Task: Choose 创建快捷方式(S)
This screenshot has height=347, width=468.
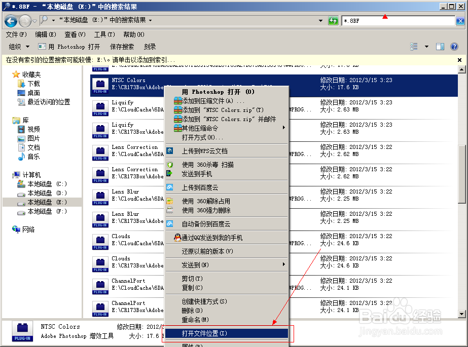Action: [x=227, y=301]
